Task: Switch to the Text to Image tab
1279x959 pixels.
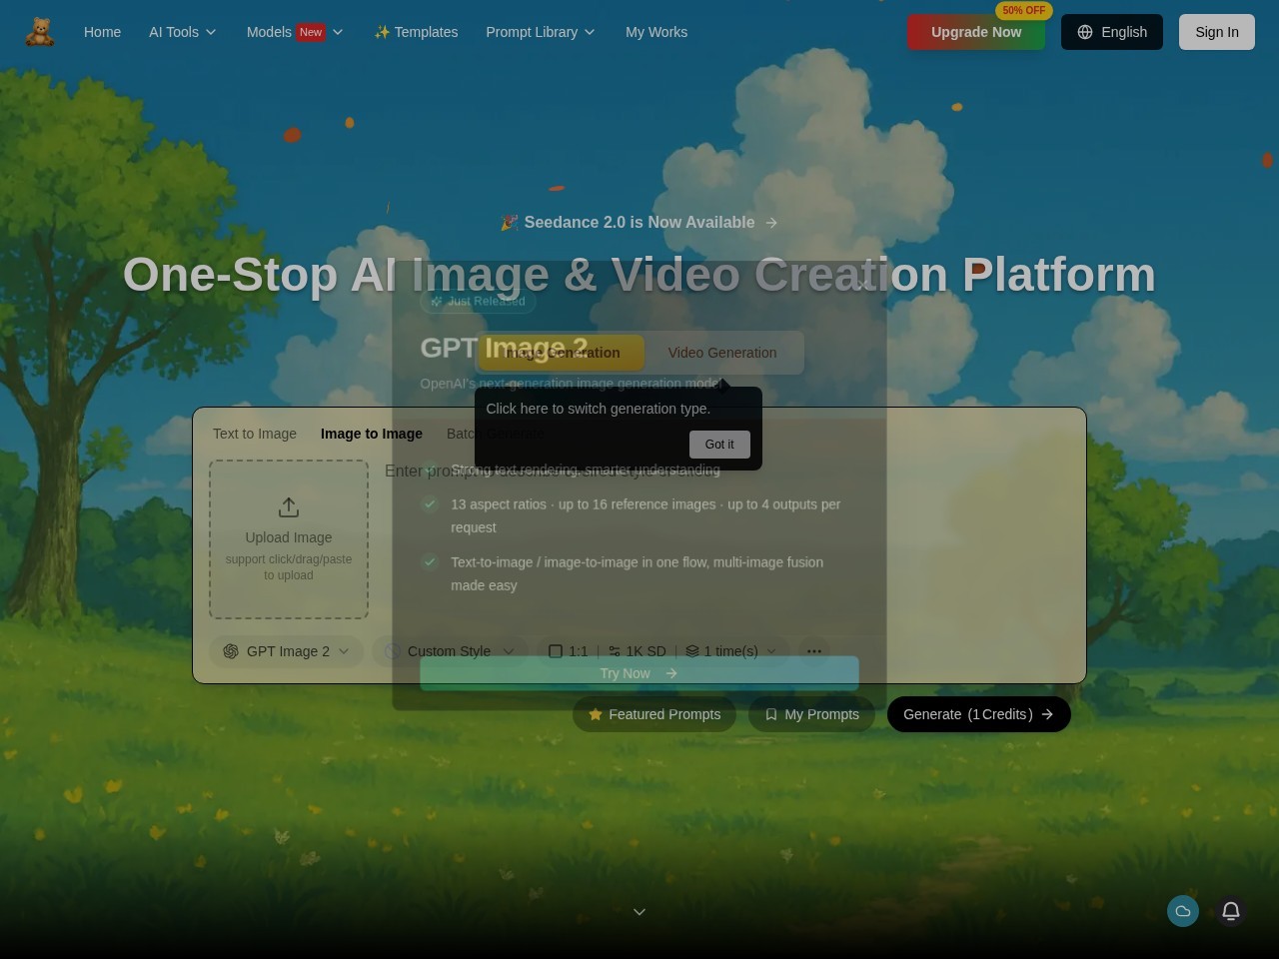Action: pos(255,434)
